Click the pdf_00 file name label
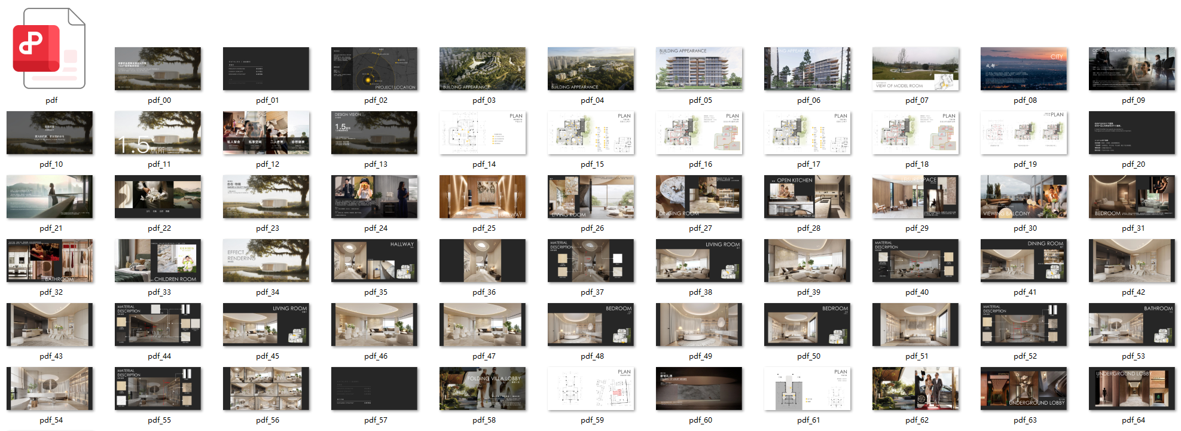The image size is (1181, 431). 159,100
